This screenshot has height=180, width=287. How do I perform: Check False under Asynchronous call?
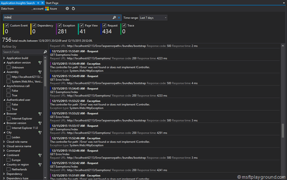point(9,90)
